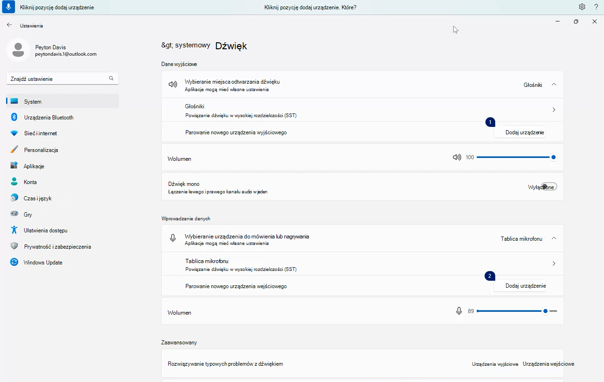The height and width of the screenshot is (382, 604).
Task: Open Aplikacje settings category
Action: tap(63, 166)
